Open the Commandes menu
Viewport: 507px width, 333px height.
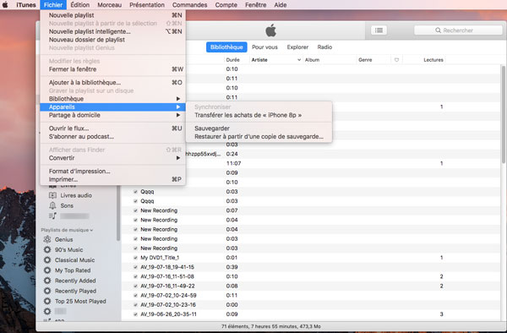tap(190, 5)
